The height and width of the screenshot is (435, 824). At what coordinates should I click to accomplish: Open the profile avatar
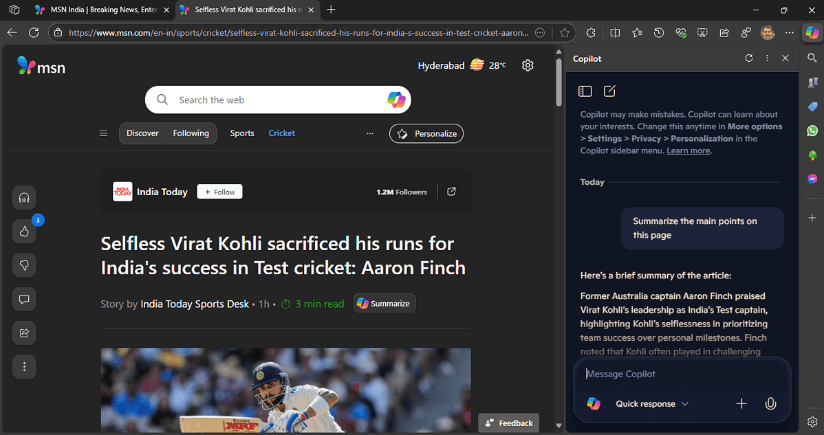pos(767,32)
